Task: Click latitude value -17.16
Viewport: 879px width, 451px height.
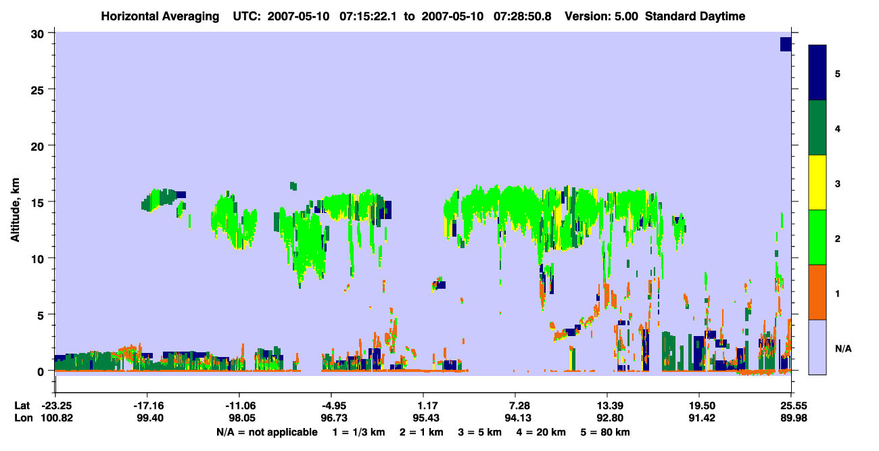Action: pyautogui.click(x=147, y=406)
